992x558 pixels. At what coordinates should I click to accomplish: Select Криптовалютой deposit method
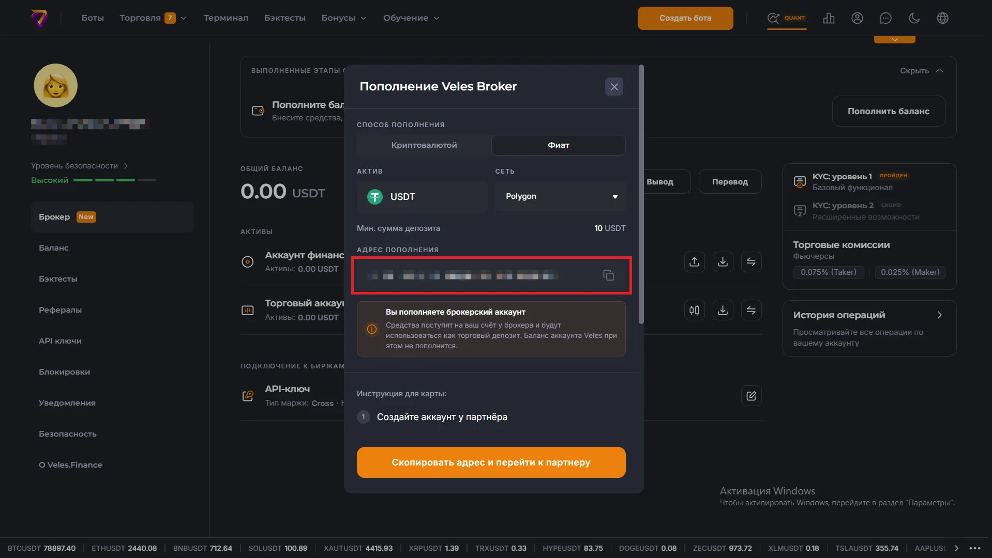click(424, 145)
